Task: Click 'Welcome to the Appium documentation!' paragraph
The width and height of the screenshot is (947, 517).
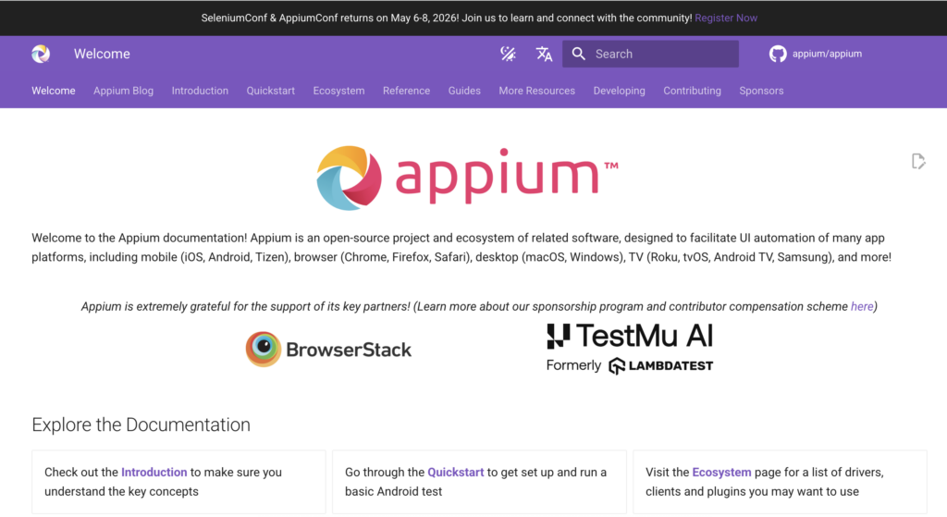Action: pos(461,248)
